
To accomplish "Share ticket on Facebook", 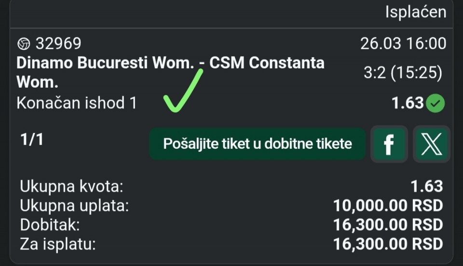I will (x=388, y=144).
